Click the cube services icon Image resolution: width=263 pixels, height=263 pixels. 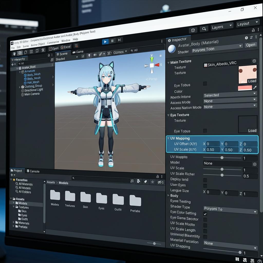pyautogui.click(x=193, y=30)
